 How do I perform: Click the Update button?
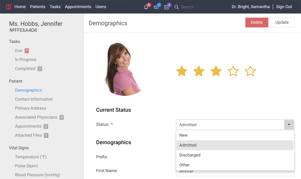pyautogui.click(x=282, y=23)
